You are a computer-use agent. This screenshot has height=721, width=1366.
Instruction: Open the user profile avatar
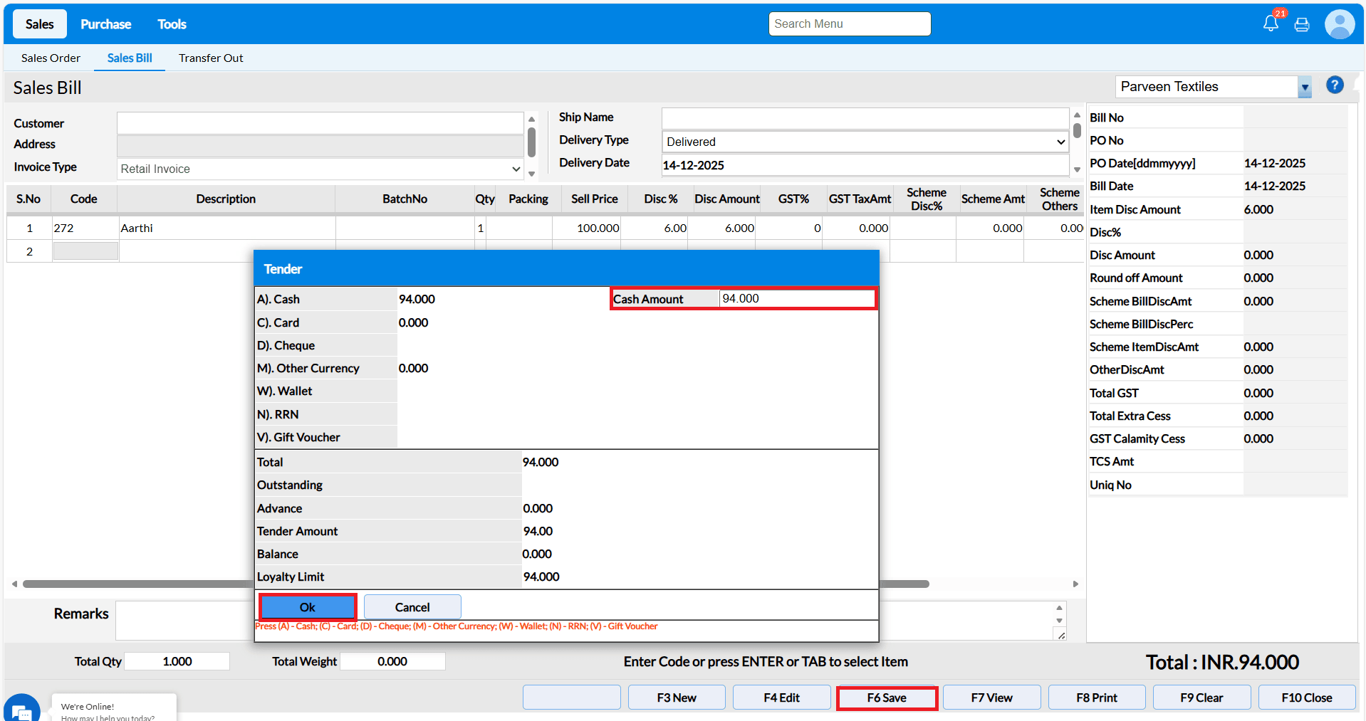[x=1339, y=24]
